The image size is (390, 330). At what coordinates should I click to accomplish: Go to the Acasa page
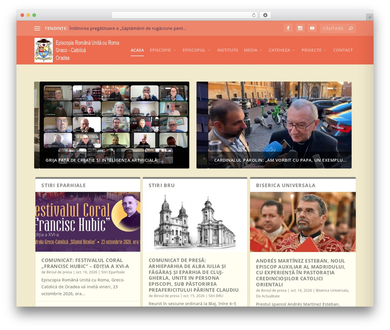point(137,50)
